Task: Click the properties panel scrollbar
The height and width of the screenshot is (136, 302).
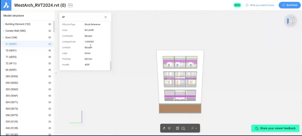Action: (111, 66)
